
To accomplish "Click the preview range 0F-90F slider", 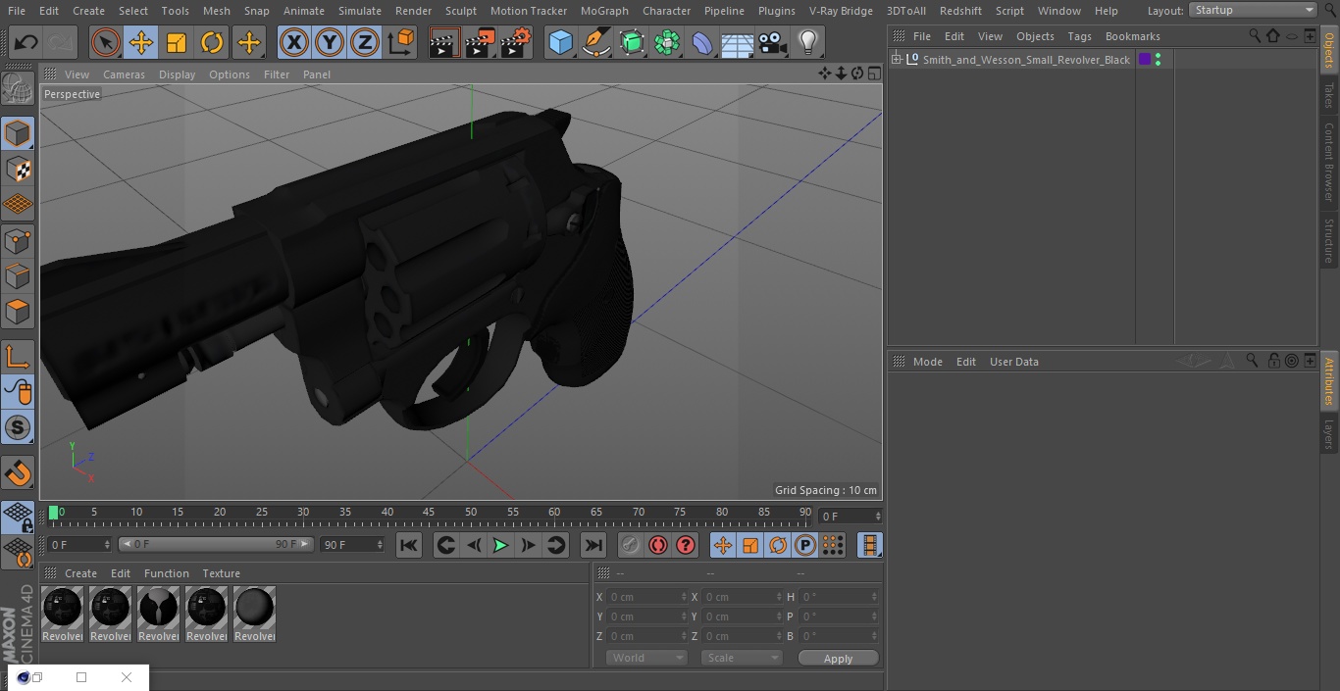I will coord(216,544).
